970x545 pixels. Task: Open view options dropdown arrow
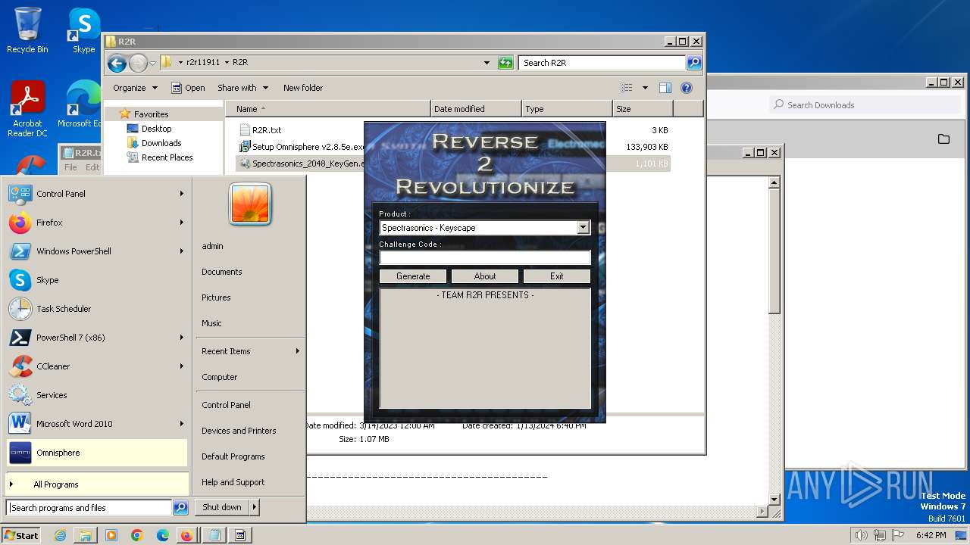645,88
